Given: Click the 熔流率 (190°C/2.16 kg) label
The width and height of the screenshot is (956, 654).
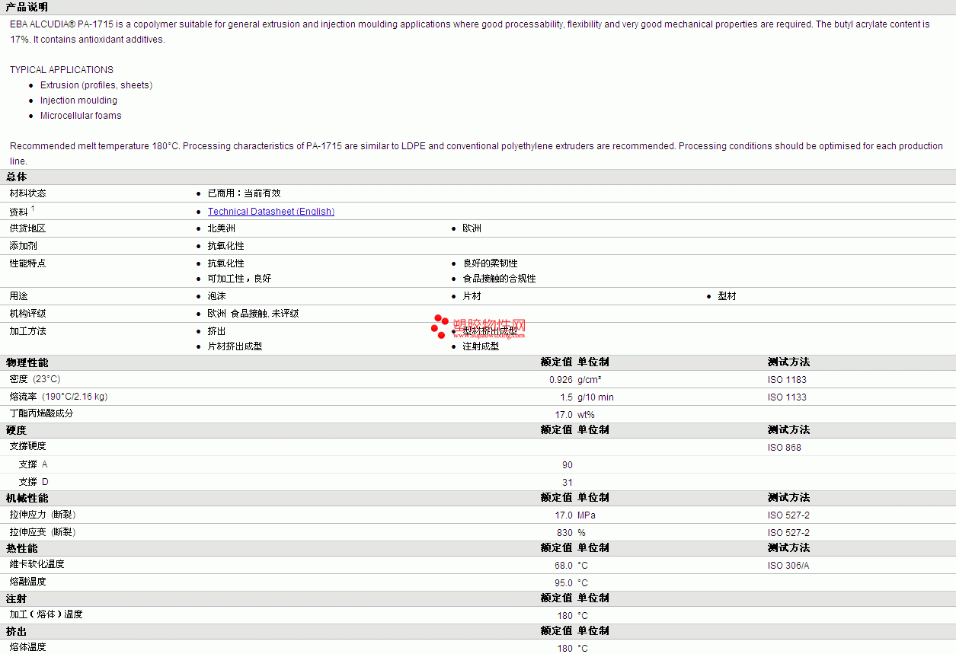Looking at the screenshot, I should [59, 397].
